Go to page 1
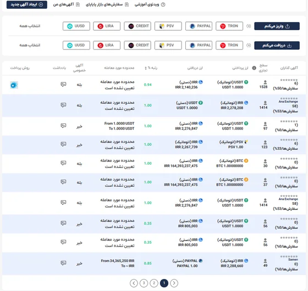This screenshot has width=308, height=291. 164,283
